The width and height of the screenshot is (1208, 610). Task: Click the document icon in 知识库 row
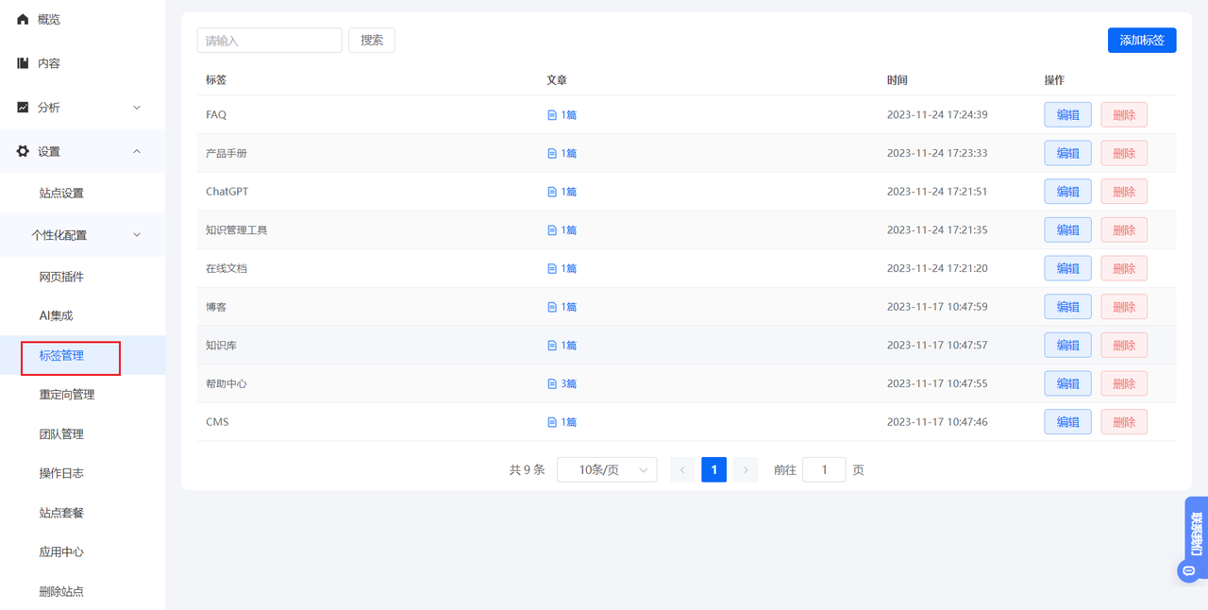click(552, 346)
